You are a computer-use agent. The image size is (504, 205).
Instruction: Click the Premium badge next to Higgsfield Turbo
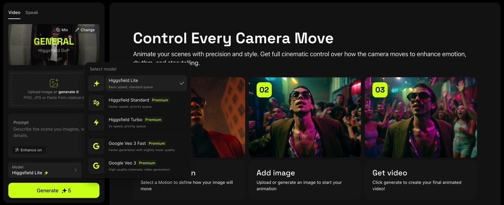coord(153,120)
